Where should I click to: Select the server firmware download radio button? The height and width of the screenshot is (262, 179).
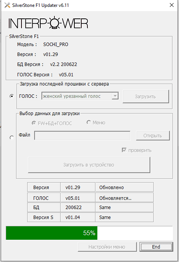click(11, 96)
